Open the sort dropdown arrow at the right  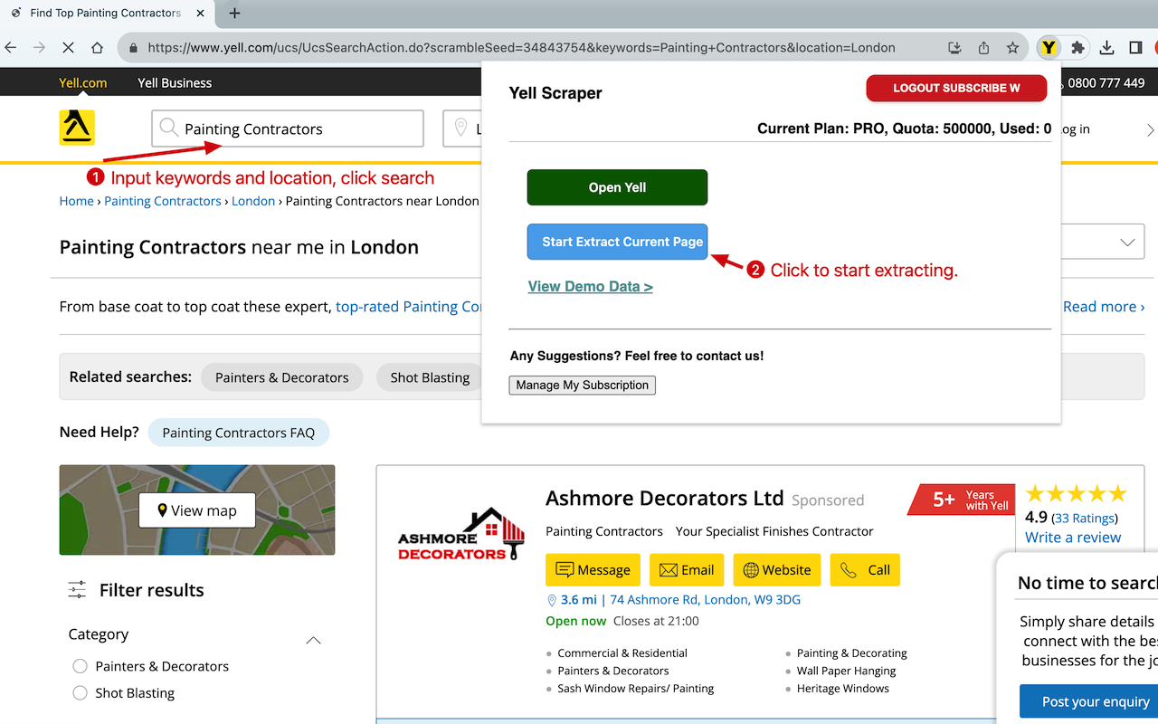pos(1127,243)
